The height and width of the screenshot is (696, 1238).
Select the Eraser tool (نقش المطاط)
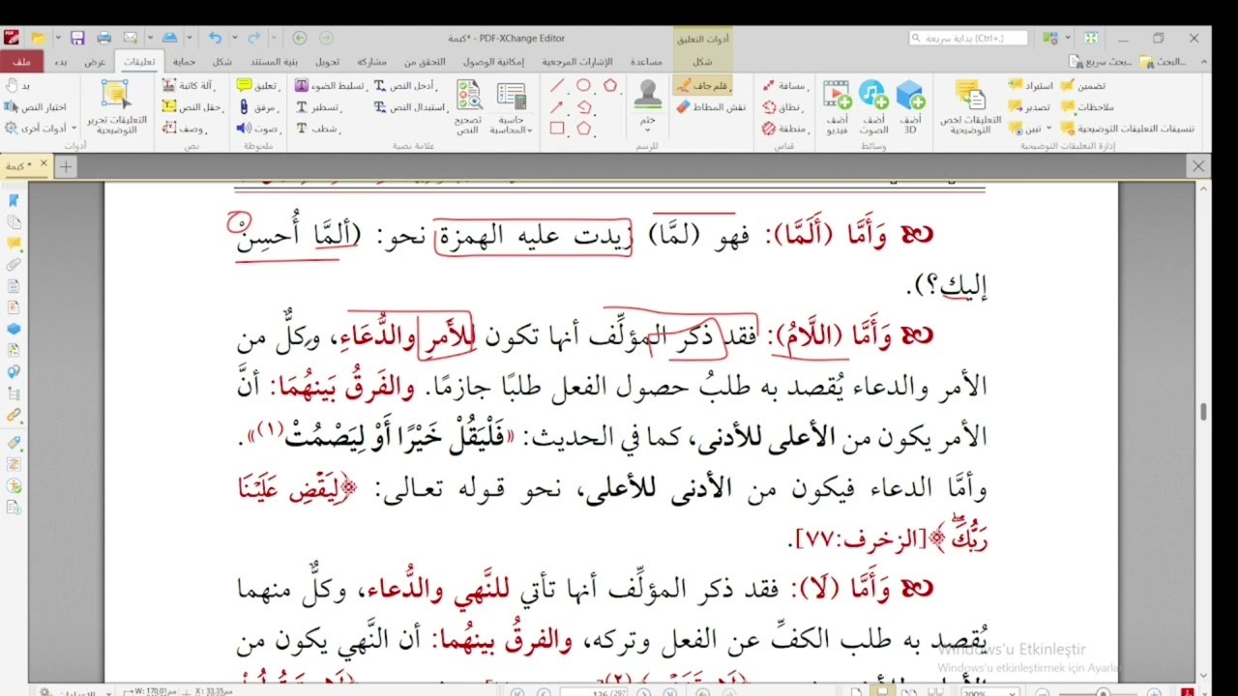click(711, 106)
